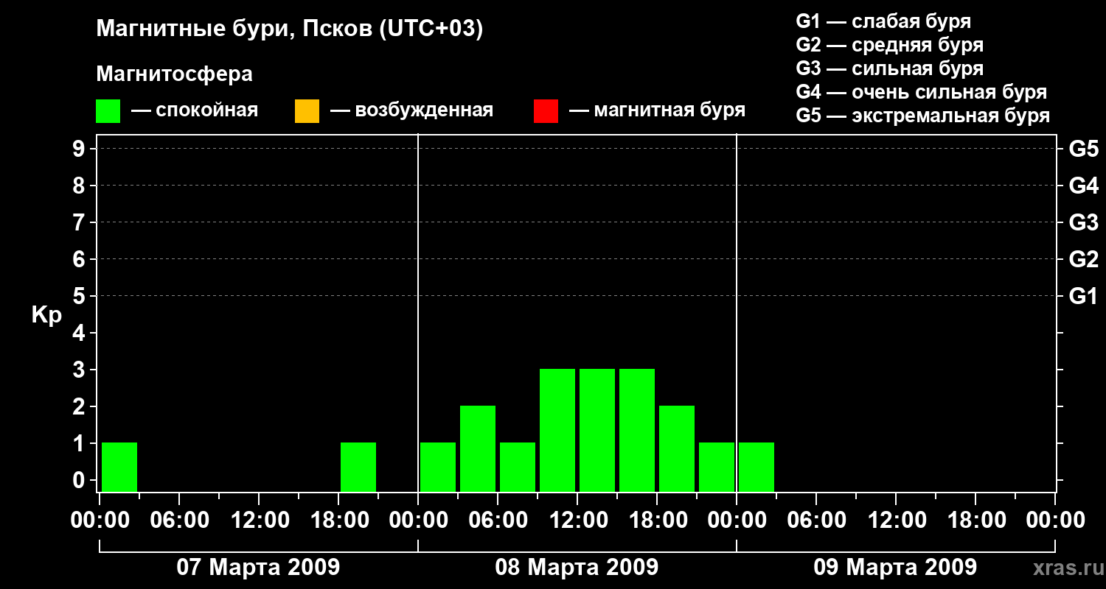
Task: Select 'G4 — очень сильная буря' description line
Action: pos(922,92)
